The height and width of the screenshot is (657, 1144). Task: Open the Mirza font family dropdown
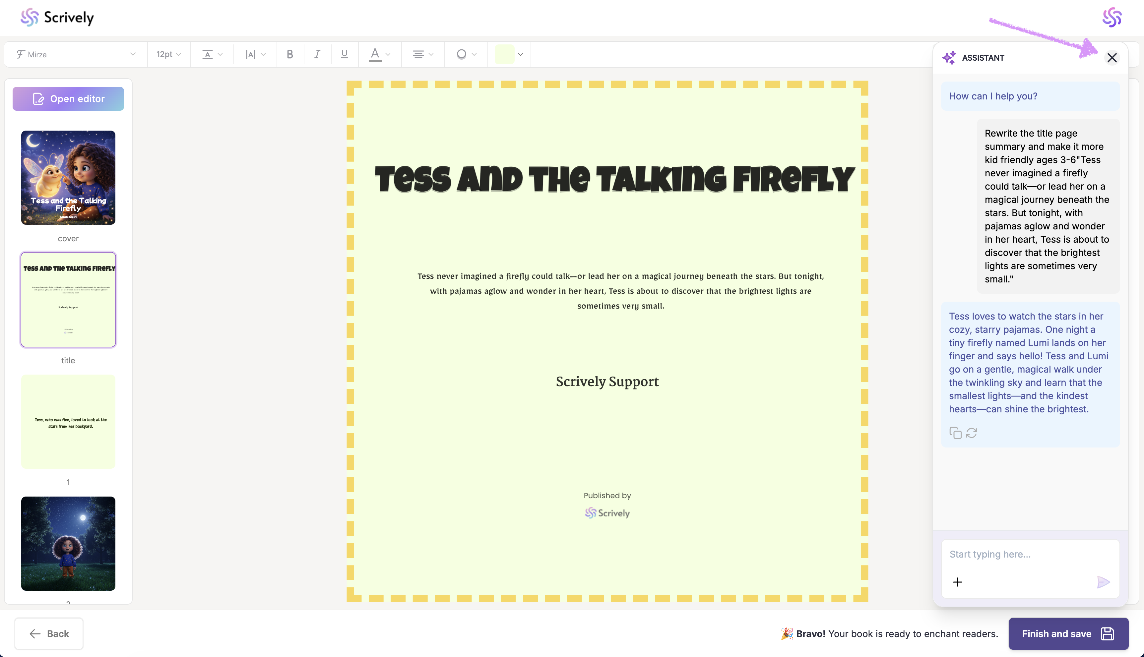tap(75, 54)
